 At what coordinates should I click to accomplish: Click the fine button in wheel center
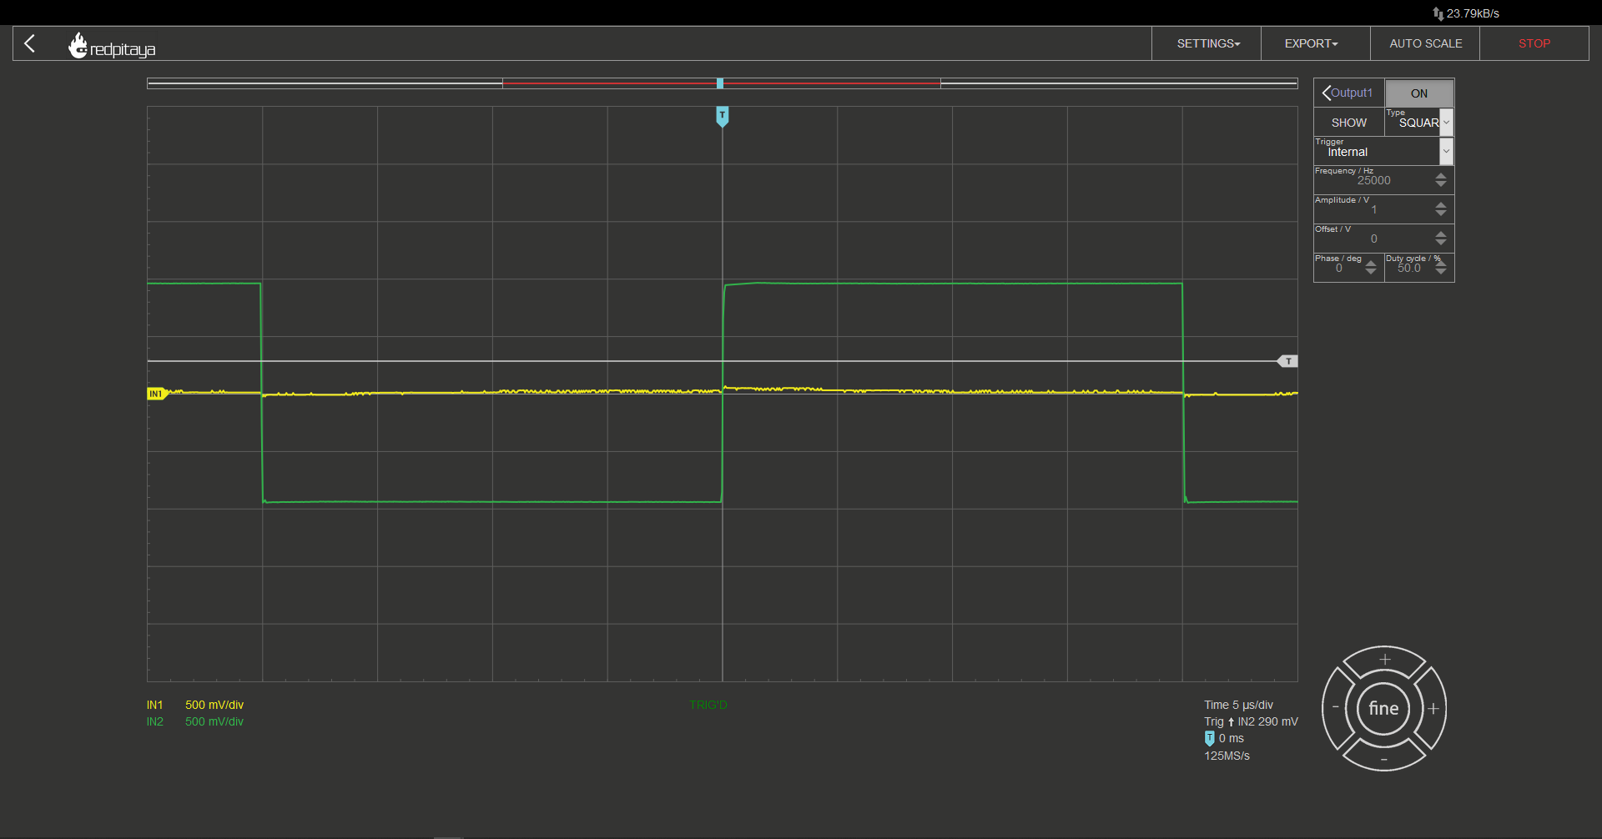coord(1383,708)
